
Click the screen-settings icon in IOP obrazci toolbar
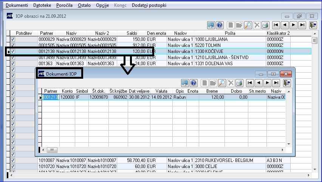coord(211,25)
